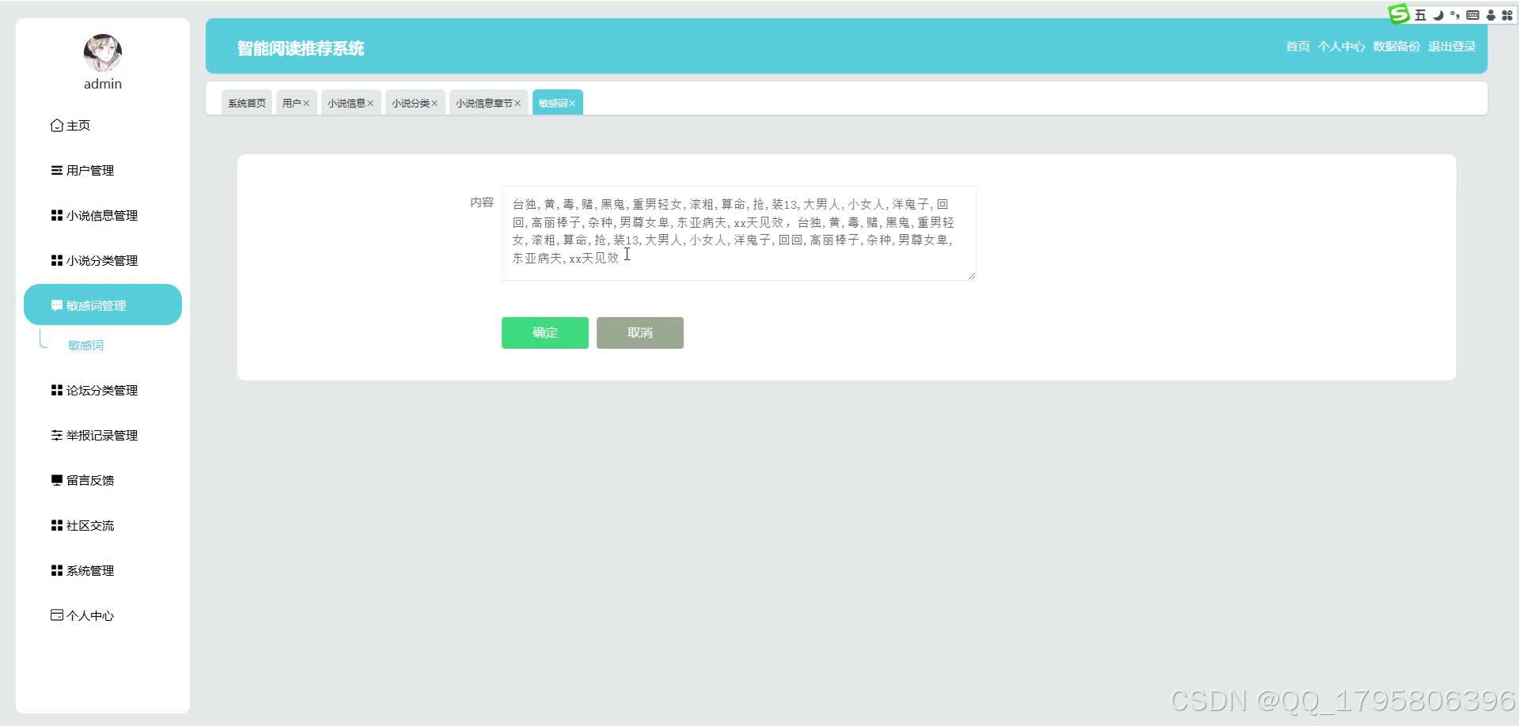Screen dimensions: 1519x726
Task: Click the textarea resize handle corner
Action: 972,276
